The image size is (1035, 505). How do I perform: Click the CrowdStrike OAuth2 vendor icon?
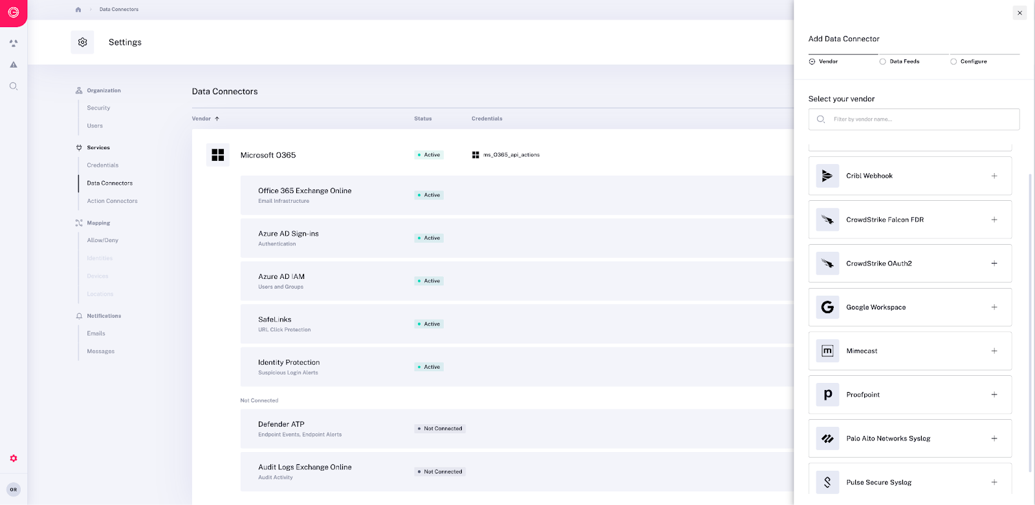click(x=827, y=263)
